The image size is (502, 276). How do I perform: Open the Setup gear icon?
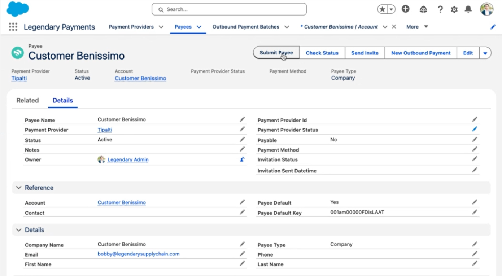(454, 9)
